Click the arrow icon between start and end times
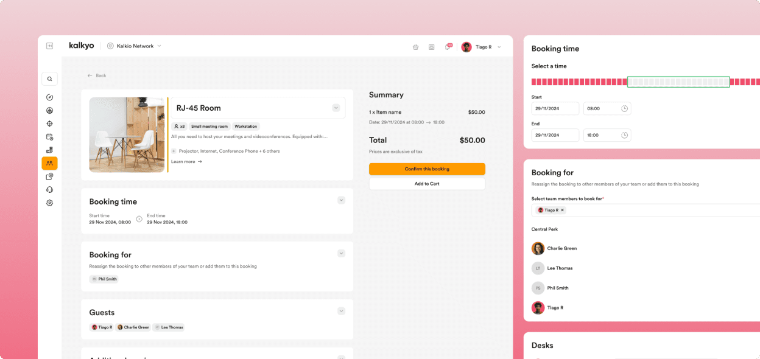The width and height of the screenshot is (760, 359). click(x=139, y=219)
